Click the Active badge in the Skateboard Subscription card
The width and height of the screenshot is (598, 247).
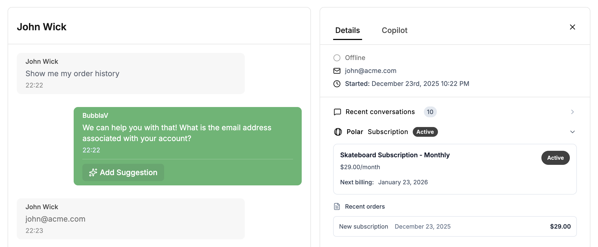[x=555, y=158]
